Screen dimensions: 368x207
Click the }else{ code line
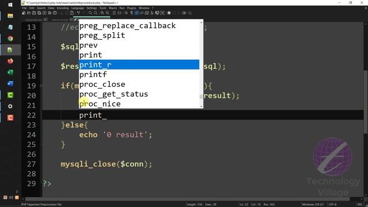[74, 125]
